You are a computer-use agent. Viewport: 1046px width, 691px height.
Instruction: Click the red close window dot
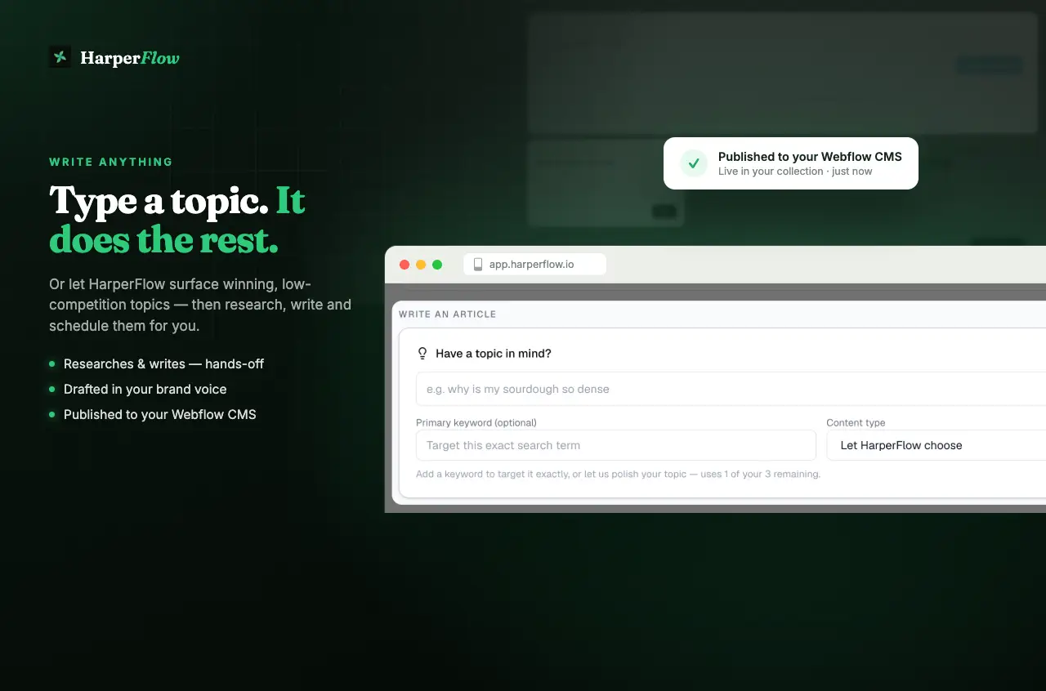click(405, 265)
